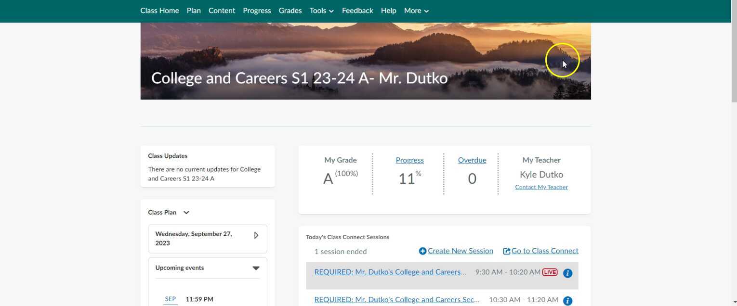The height and width of the screenshot is (306, 737).
Task: Go to Class Home
Action: pyautogui.click(x=159, y=10)
